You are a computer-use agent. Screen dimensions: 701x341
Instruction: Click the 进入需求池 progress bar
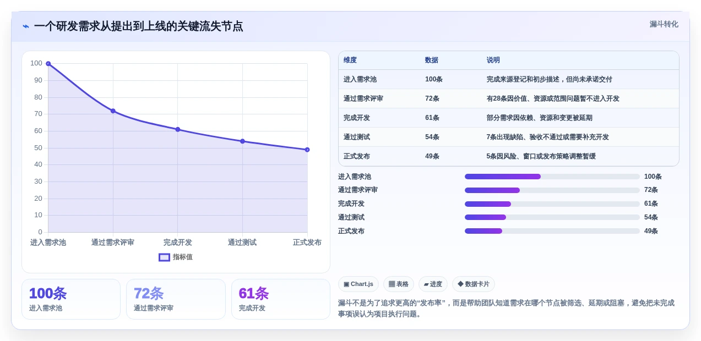(x=552, y=177)
